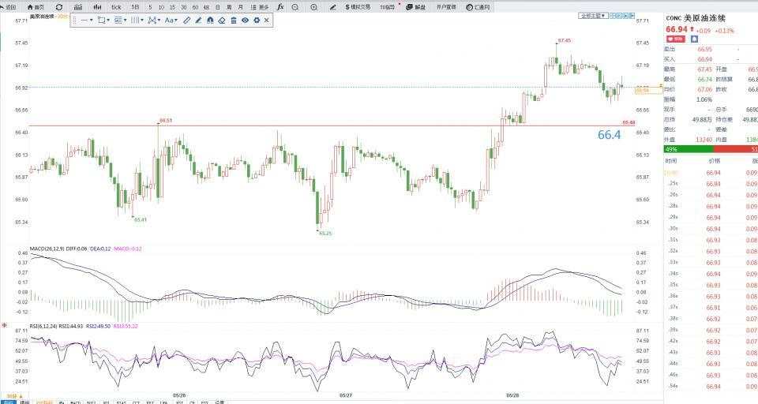Grab the drawing toolbar dotted handle
The width and height of the screenshot is (758, 404).
(74, 21)
